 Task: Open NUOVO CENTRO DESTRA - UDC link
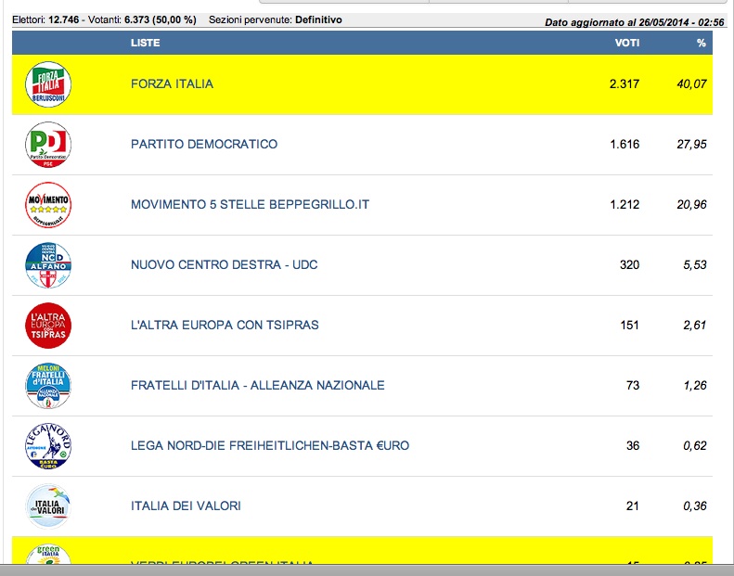(x=225, y=265)
